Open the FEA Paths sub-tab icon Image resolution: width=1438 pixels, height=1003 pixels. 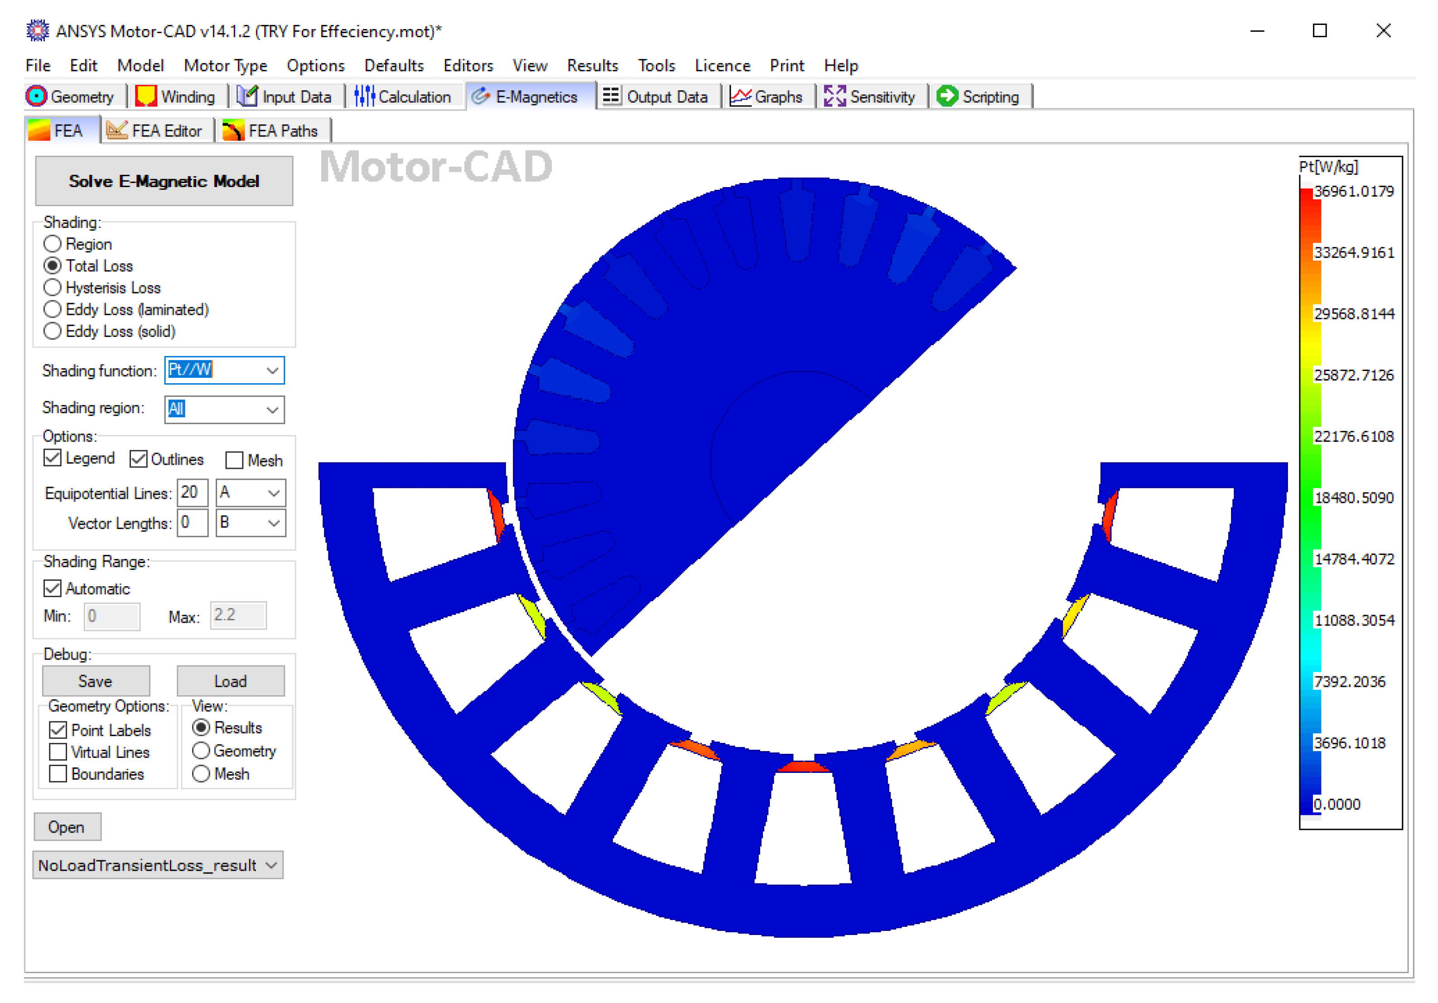(234, 131)
